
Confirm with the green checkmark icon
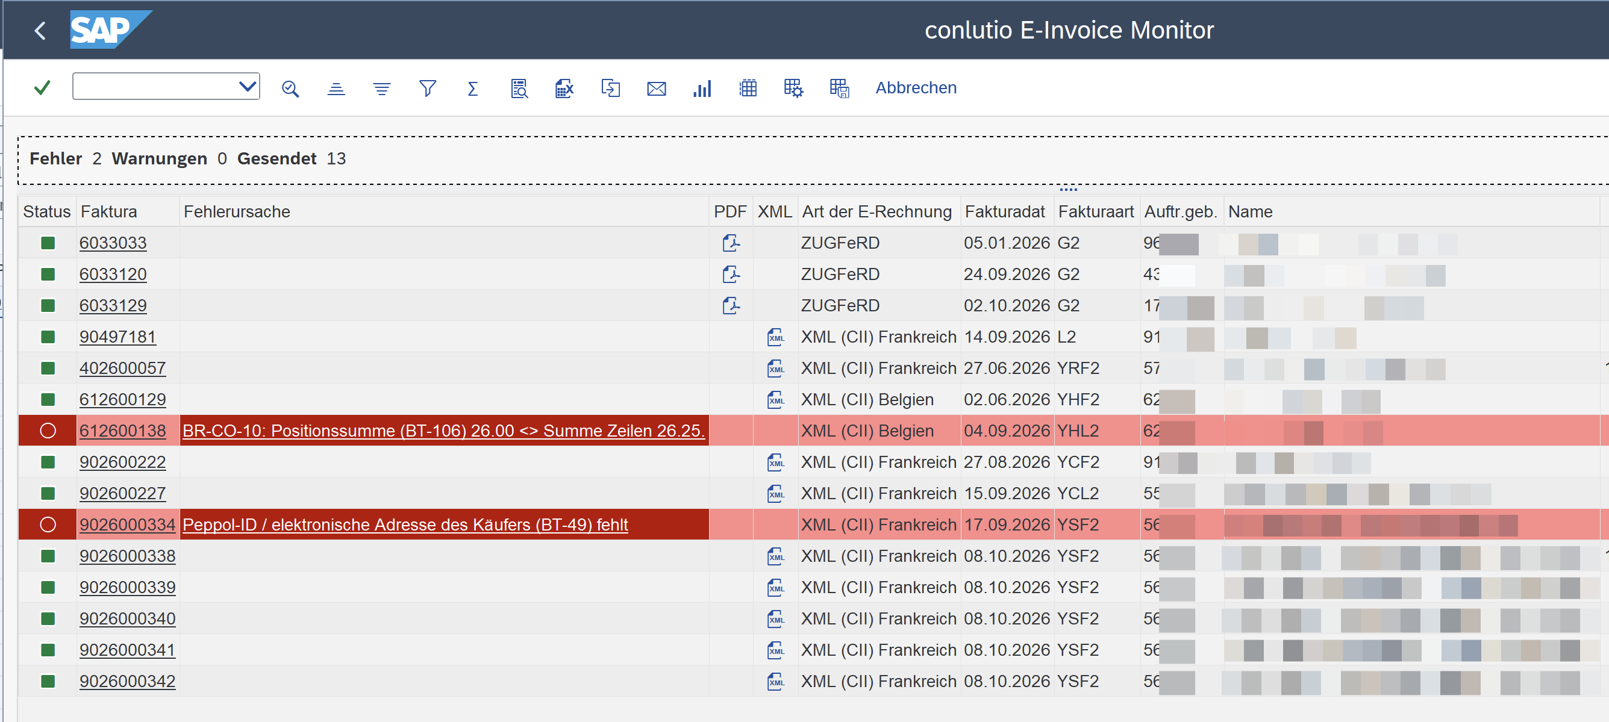(x=42, y=88)
